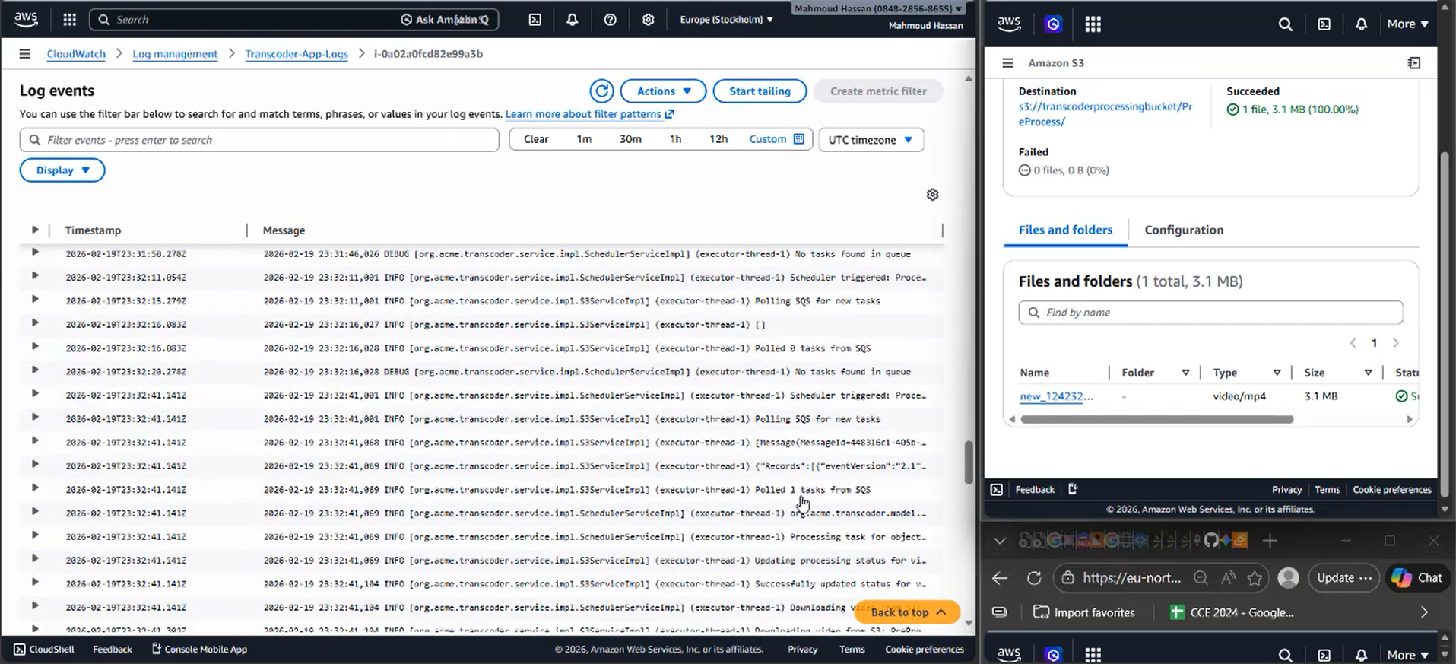
Task: Open CloudShell from the CloudWatch footer
Action: [x=44, y=650]
